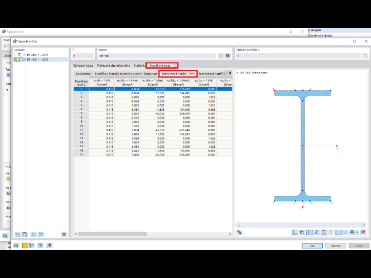
Task: Click the Napěťový bod č. column header
Action: point(82,83)
